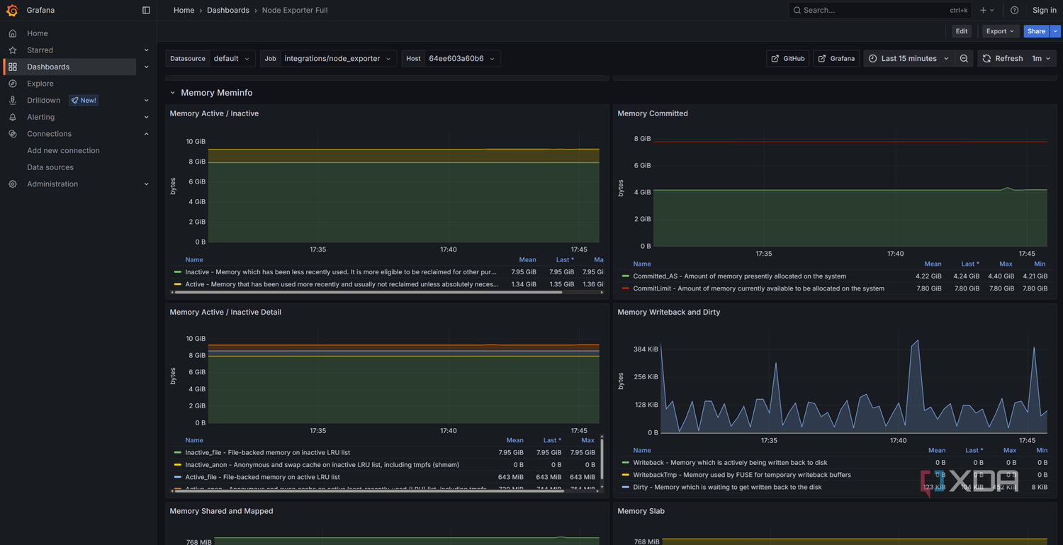The width and height of the screenshot is (1063, 545).
Task: Open the 1m refresh interval dropdown
Action: 1041,59
